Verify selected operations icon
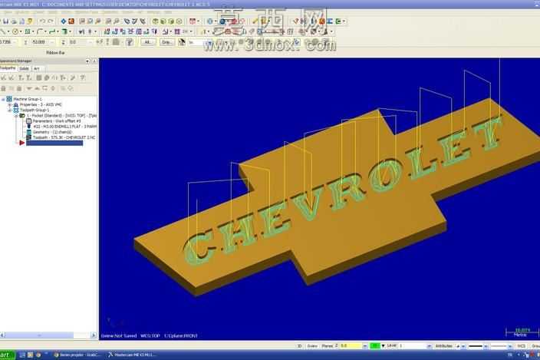540x360 pixels. (x=47, y=78)
